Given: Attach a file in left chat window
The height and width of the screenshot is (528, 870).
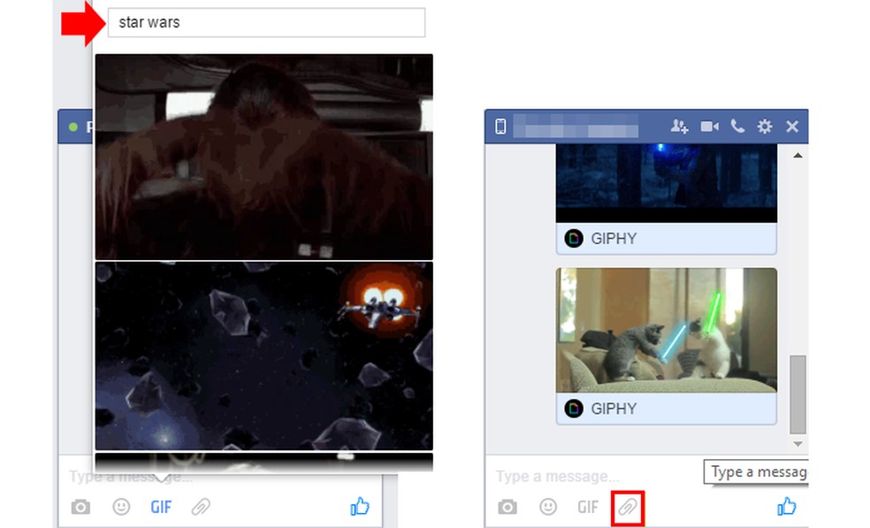Looking at the screenshot, I should [x=201, y=507].
